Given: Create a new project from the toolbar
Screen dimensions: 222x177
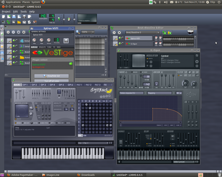Looking at the screenshot, I should pyautogui.click(x=3, y=17).
